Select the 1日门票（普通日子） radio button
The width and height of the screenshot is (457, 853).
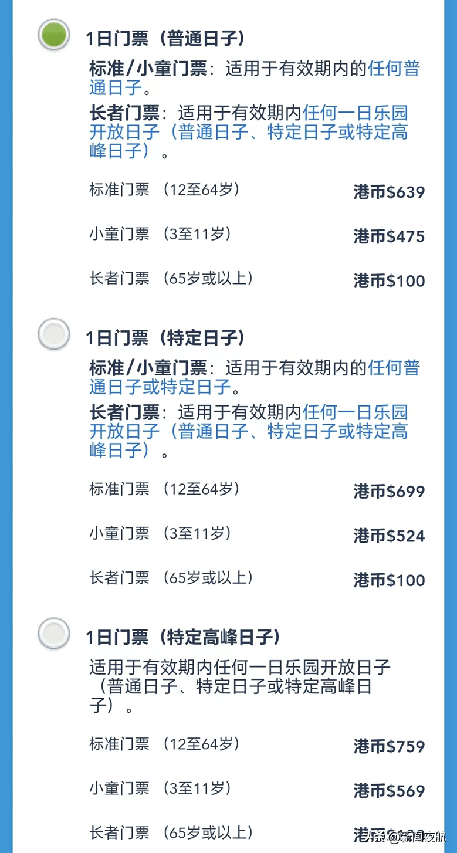point(54,35)
